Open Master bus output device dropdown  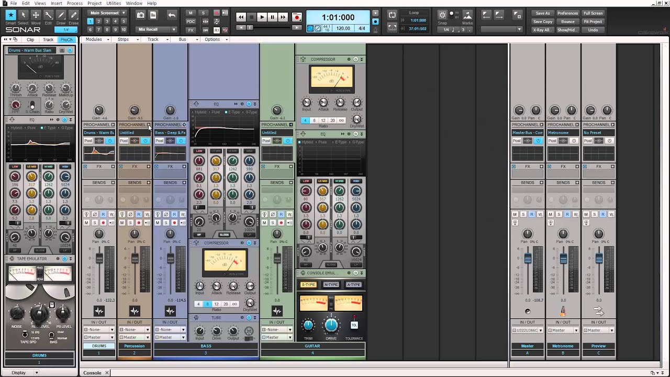pos(528,330)
